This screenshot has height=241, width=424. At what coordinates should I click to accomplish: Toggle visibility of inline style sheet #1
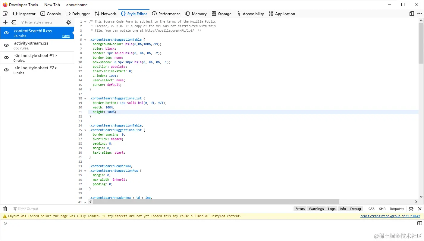(6, 58)
